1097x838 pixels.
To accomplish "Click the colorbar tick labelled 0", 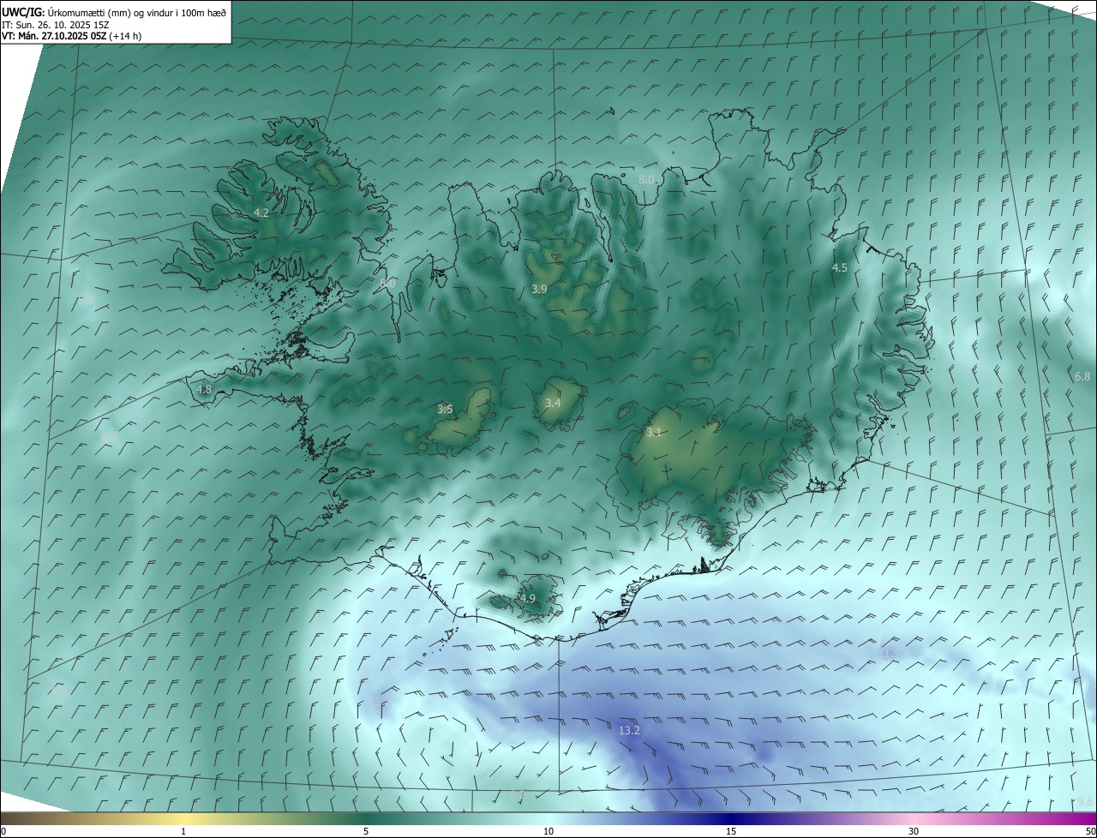I will (x=3, y=831).
